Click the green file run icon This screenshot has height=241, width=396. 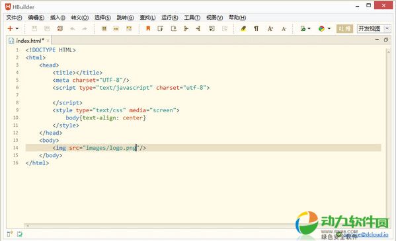(x=303, y=28)
